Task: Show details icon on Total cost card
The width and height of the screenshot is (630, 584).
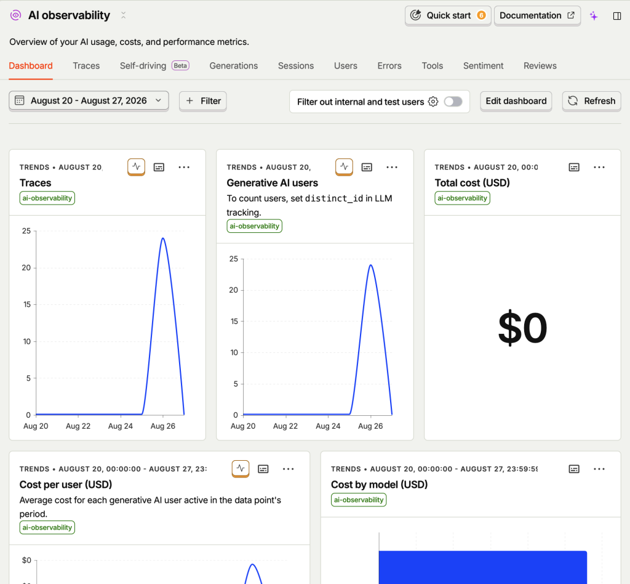Action: point(574,168)
